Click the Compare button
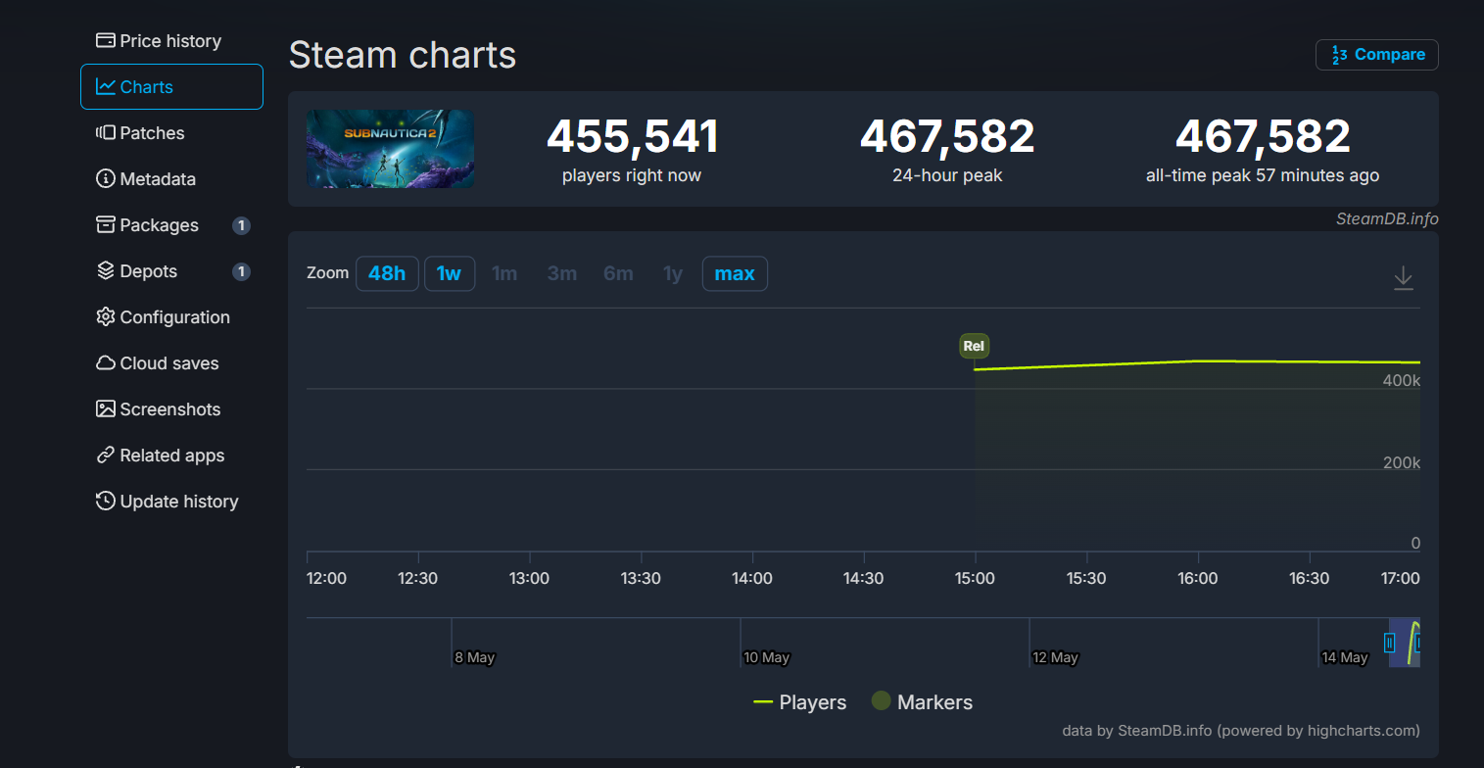This screenshot has height=768, width=1484. (1377, 55)
